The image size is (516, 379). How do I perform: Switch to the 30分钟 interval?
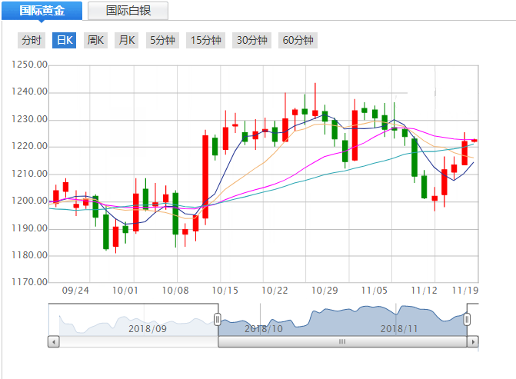(252, 40)
